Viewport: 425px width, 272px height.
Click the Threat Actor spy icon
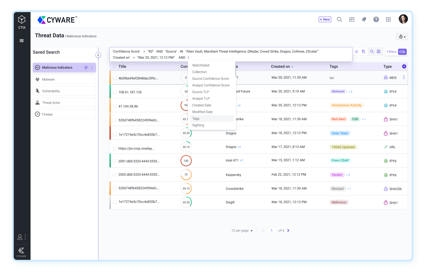37,103
